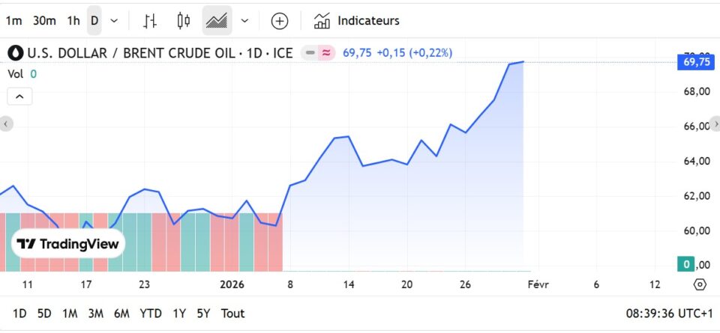Viewport: 720px width, 333px height.
Task: Click the Brent oil drop symbol icon
Action: 16,53
